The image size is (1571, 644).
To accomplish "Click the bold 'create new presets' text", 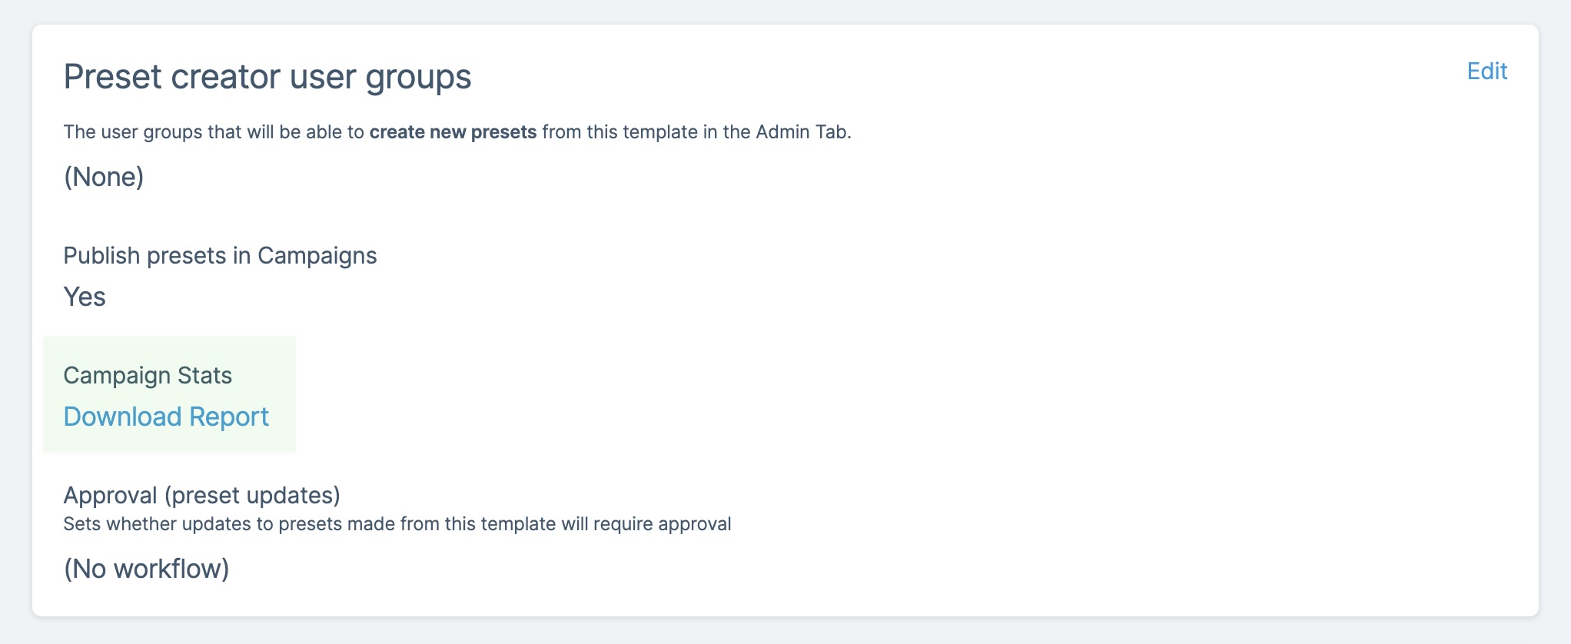I will (453, 132).
